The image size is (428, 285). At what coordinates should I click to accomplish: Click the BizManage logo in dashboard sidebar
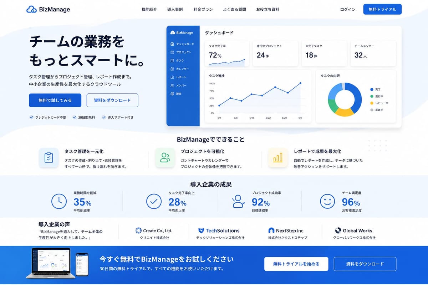tap(182, 32)
